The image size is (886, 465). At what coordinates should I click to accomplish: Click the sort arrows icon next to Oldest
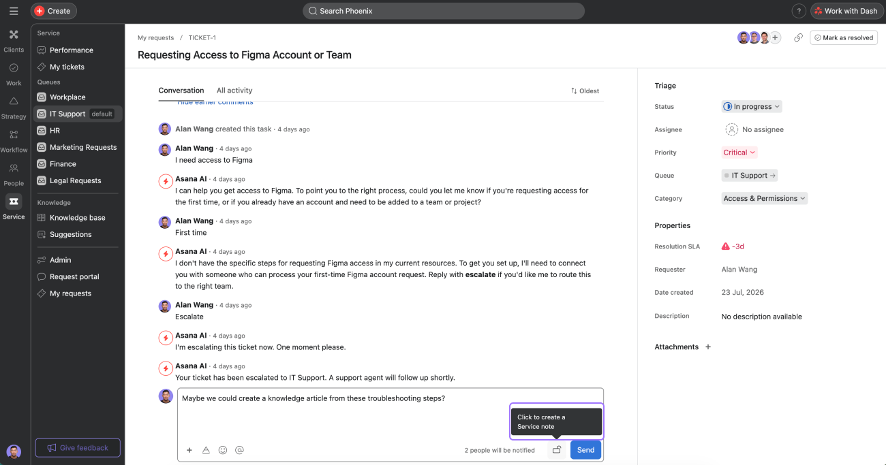[574, 91]
